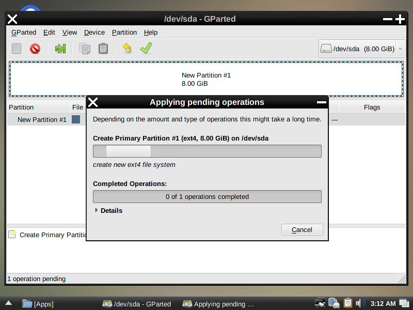Click the green Resize/Move arrow icon
Screen dimensions: 413x310
(60, 49)
